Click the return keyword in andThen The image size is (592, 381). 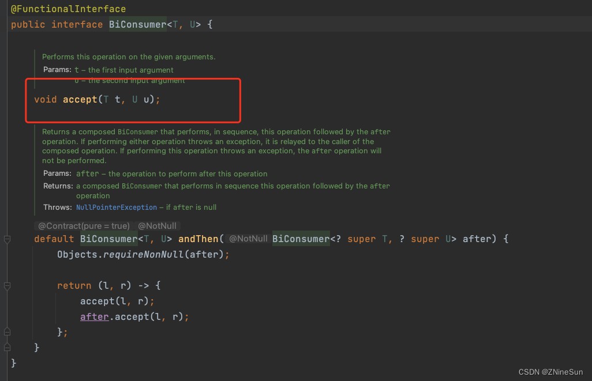[74, 285]
